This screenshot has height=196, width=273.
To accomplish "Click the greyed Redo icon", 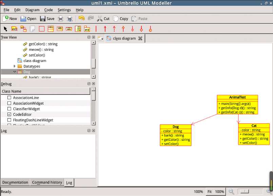I will click(91, 18).
